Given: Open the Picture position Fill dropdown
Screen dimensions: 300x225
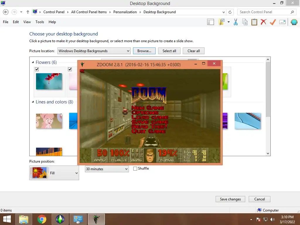Looking at the screenshot, I should pos(54,173).
